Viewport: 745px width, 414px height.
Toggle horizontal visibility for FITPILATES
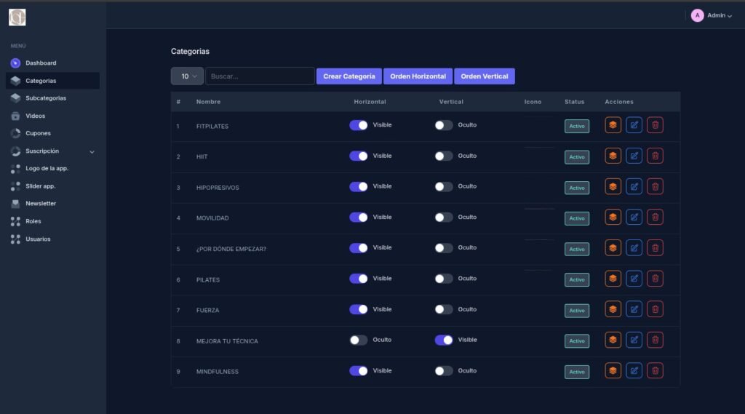359,125
